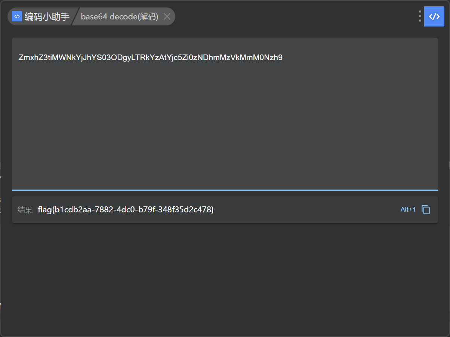Click the empty title bar area beside the tab
Image resolution: width=450 pixels, height=337 pixels.
pyautogui.click(x=295, y=16)
